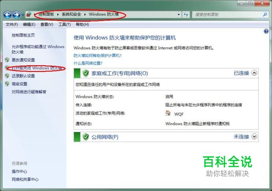Image resolution: width=272 pixels, height=191 pixels.
Task: Open the 编辑(E) menu
Action: [29, 24]
